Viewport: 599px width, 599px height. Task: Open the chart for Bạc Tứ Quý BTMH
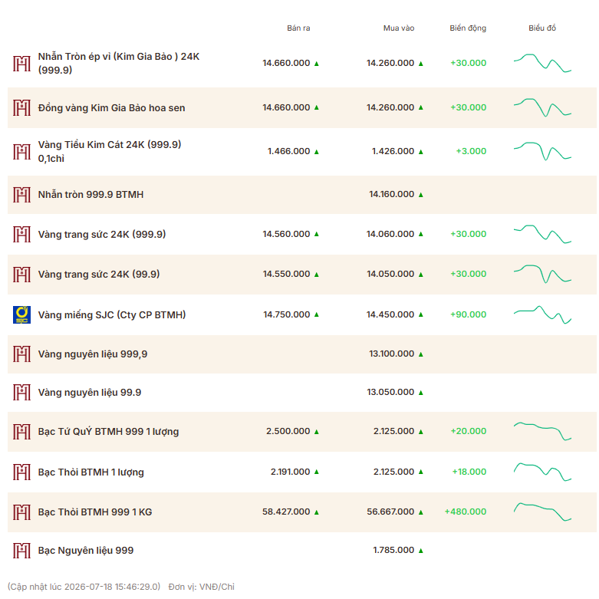(x=542, y=431)
